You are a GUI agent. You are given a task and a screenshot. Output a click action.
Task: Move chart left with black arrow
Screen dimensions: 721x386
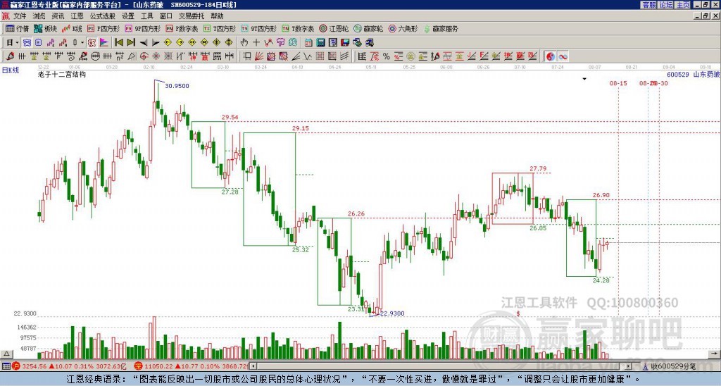click(x=144, y=42)
